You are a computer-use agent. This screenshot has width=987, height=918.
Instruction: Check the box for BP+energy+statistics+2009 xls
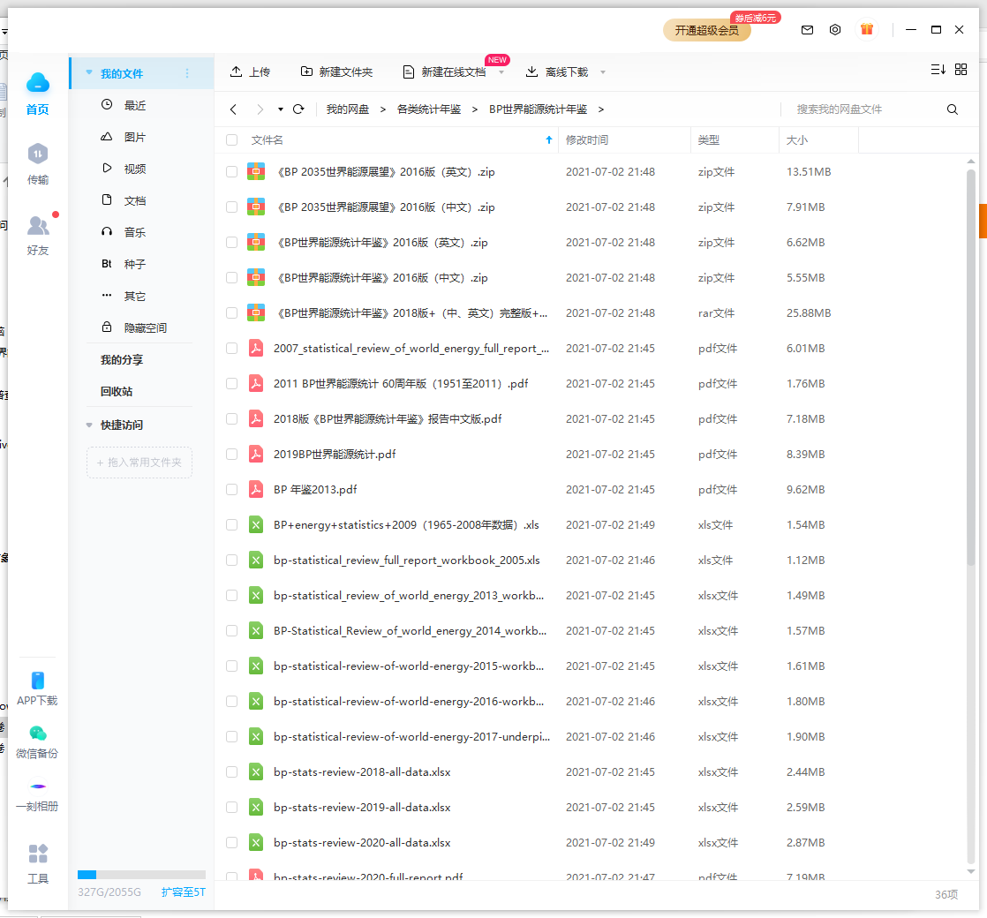pyautogui.click(x=231, y=524)
